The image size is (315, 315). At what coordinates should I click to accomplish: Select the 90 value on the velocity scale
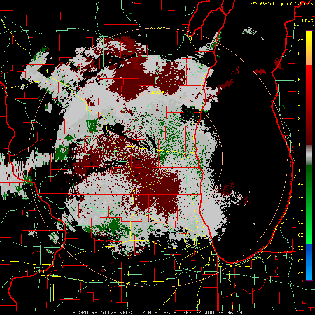[x=301, y=41]
